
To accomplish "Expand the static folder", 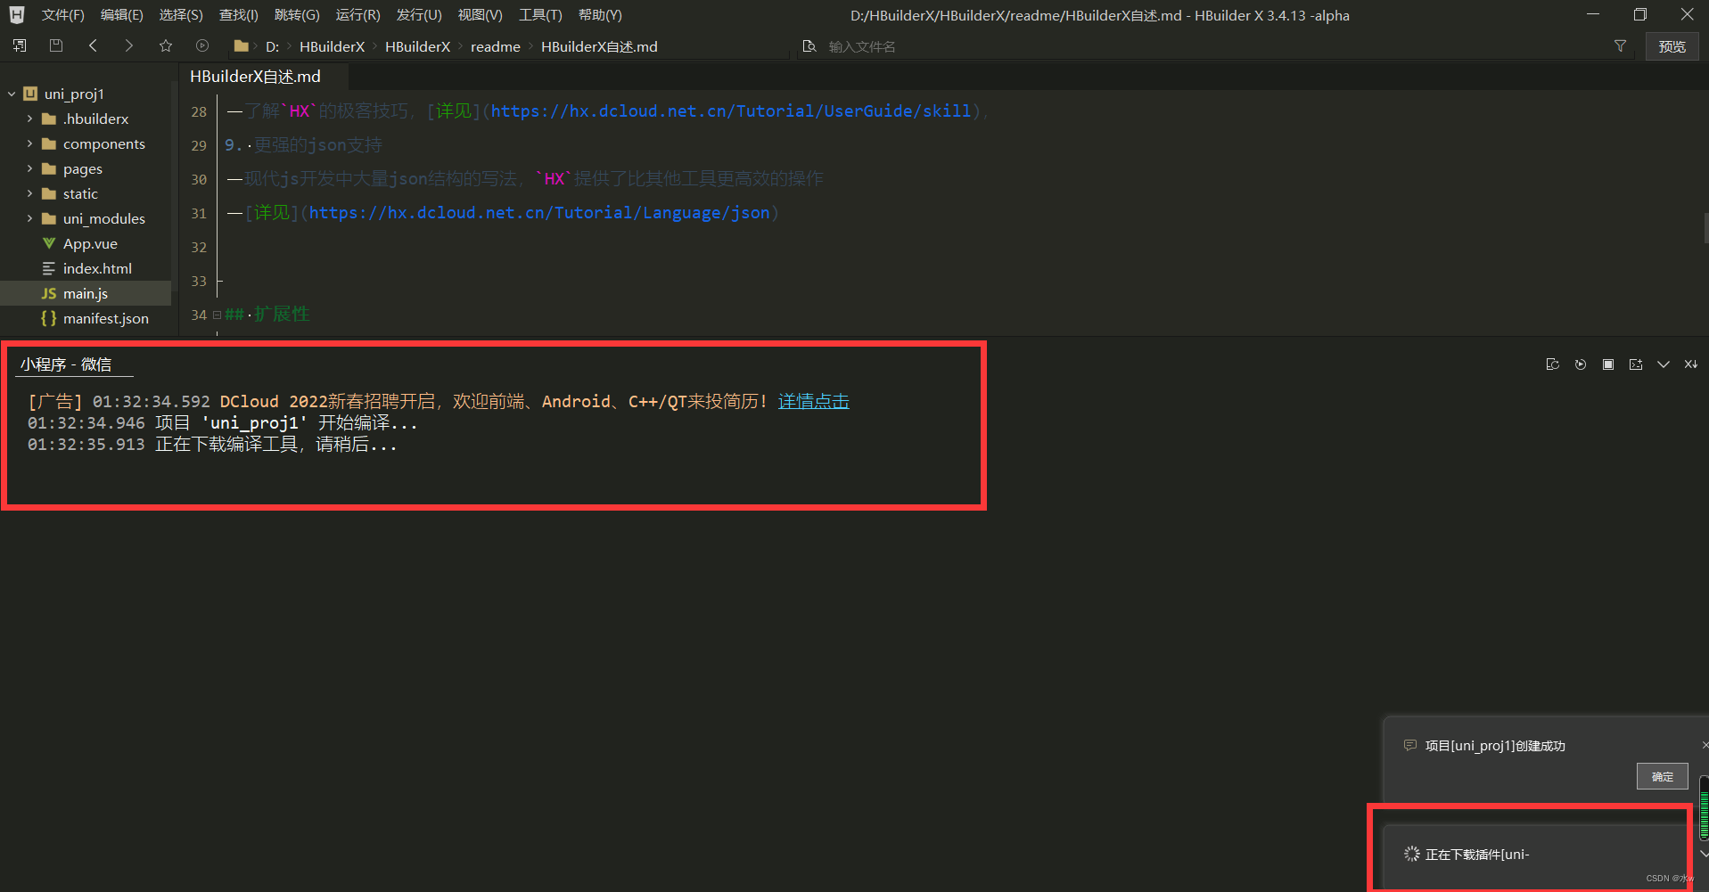I will pyautogui.click(x=29, y=193).
